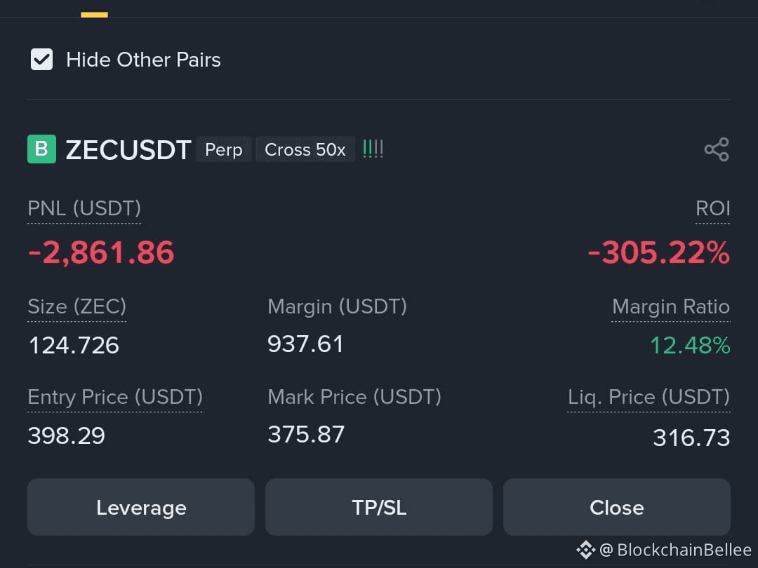This screenshot has height=568, width=758.
Task: Open the ZECUSDT pair title
Action: coord(128,150)
